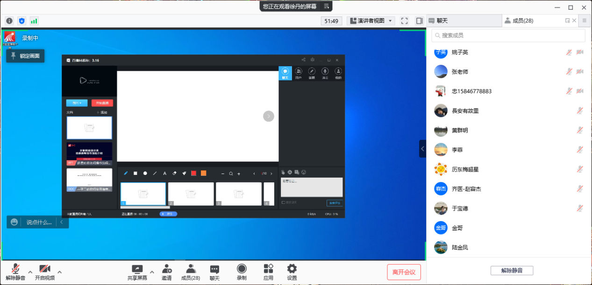Check the green network signal icon
The width and height of the screenshot is (592, 285).
(34, 21)
